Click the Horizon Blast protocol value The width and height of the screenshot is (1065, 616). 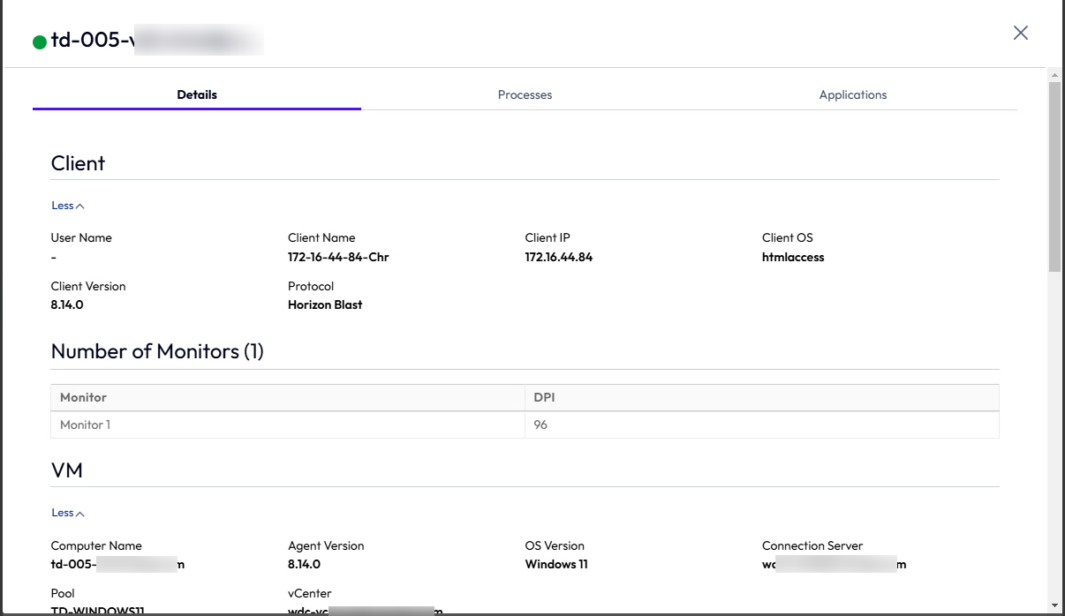pos(325,305)
